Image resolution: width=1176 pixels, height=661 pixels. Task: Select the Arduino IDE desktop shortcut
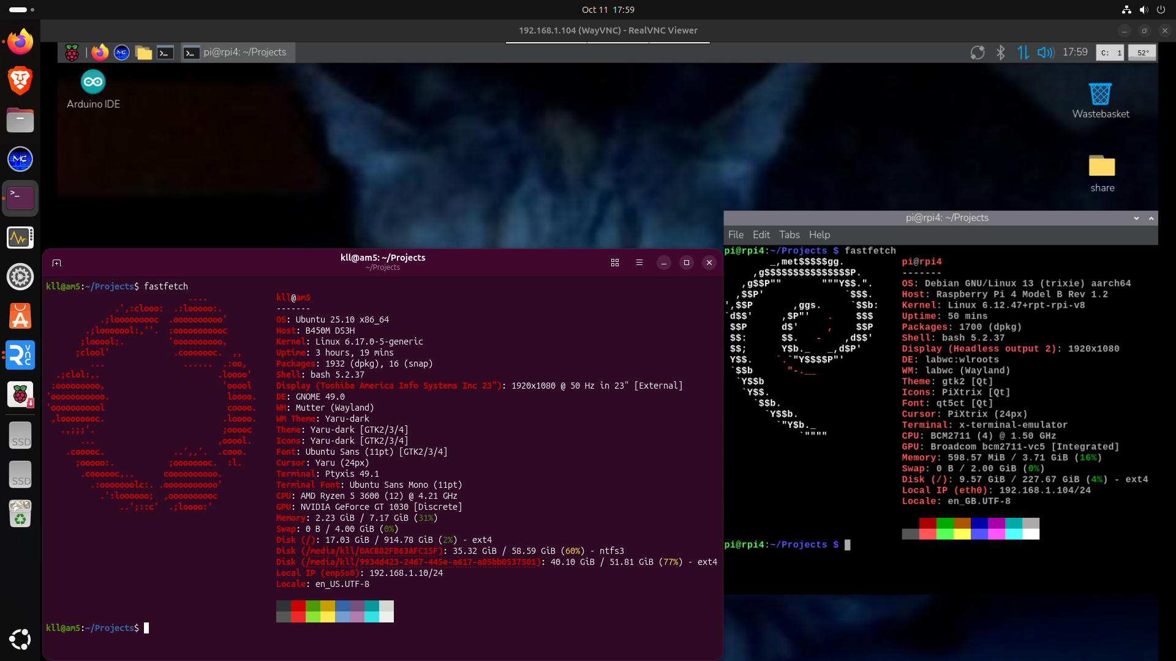[x=93, y=89]
